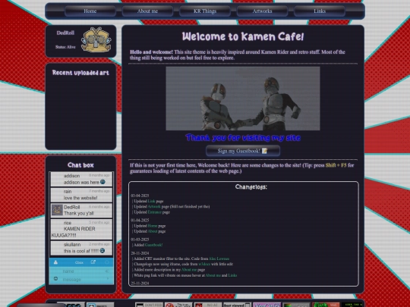The height and width of the screenshot is (307, 410).
Task: Click the chat name input field
Action: 81,271
